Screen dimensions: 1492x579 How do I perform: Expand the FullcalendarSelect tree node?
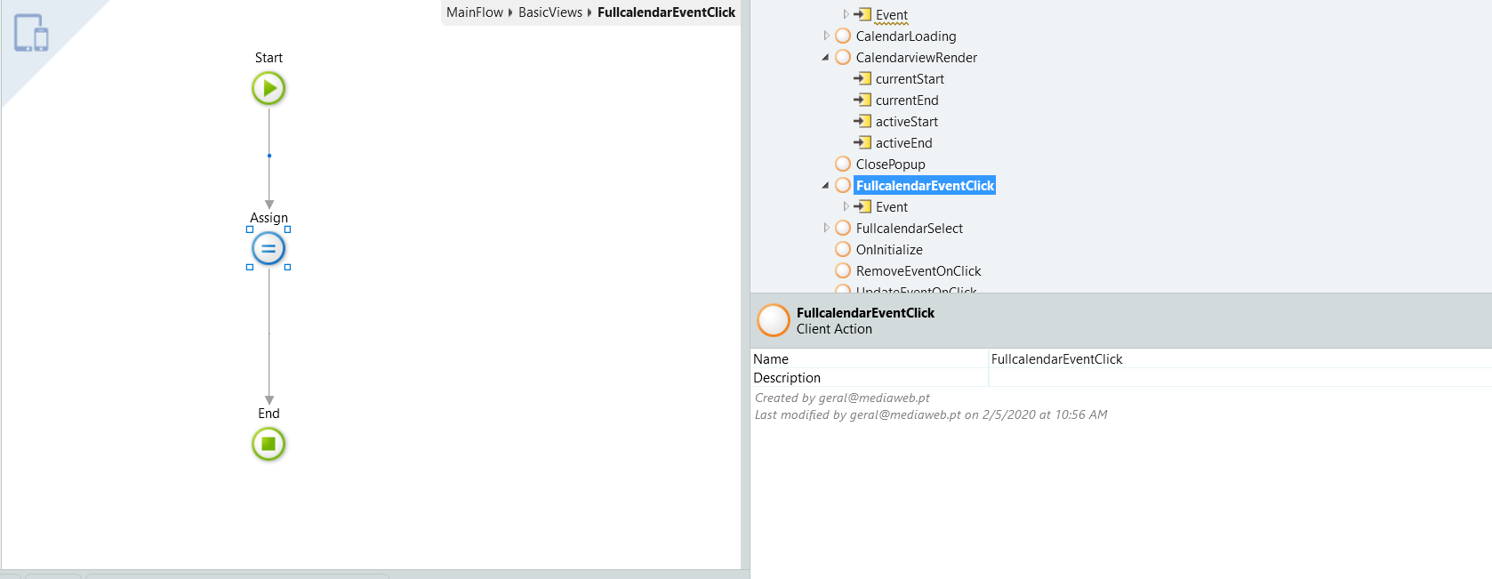(826, 229)
